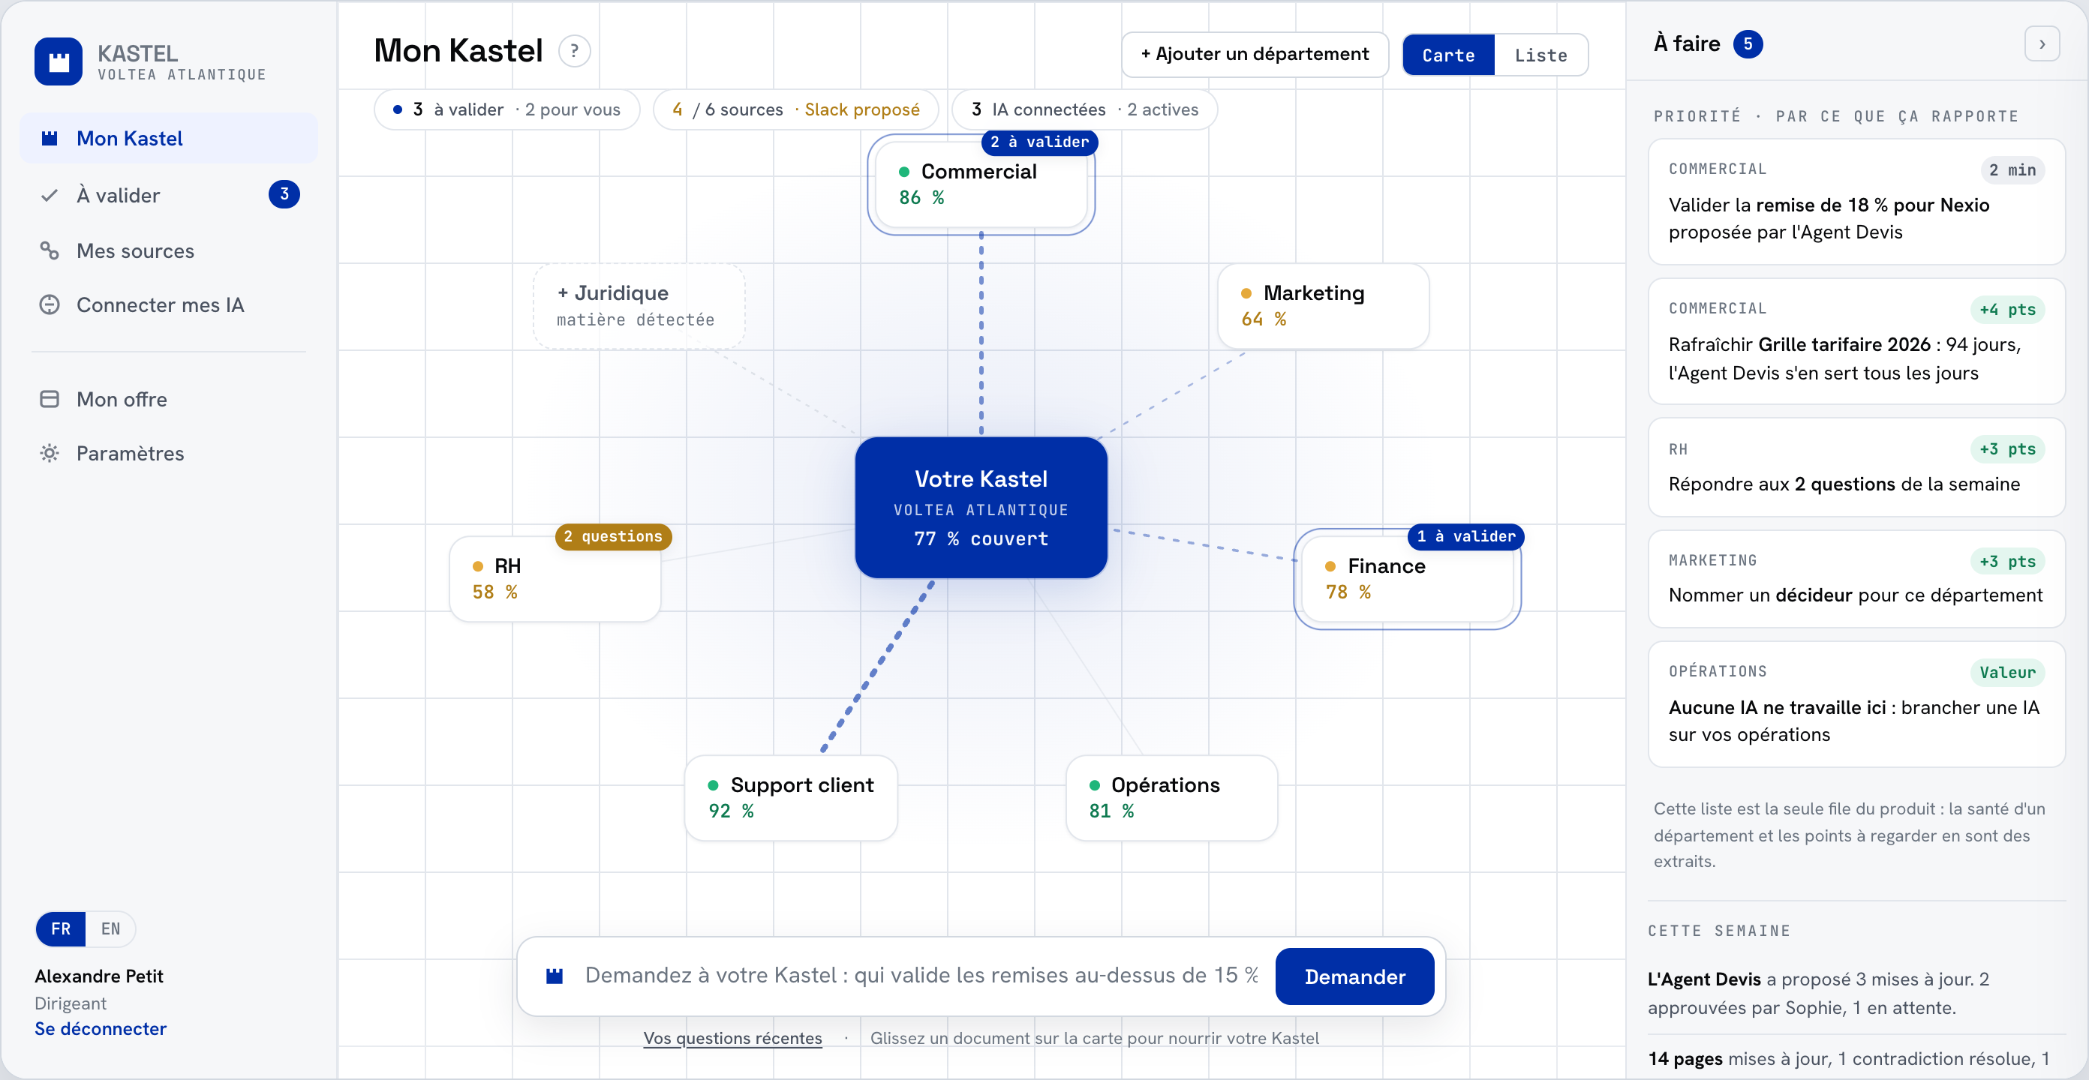Screen dimensions: 2089x1080
Task: Click the Connecter mes IA plug icon
Action: click(x=50, y=304)
